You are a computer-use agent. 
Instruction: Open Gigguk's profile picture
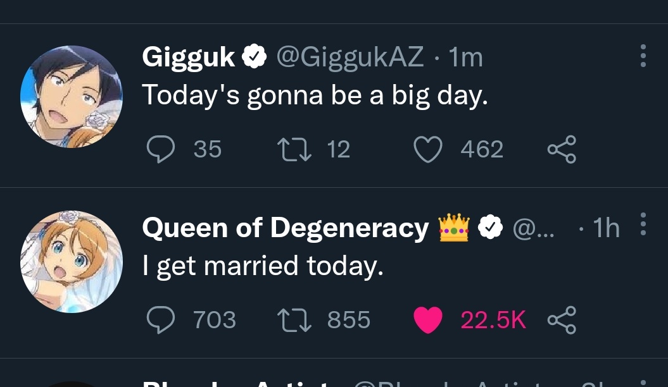(x=71, y=97)
